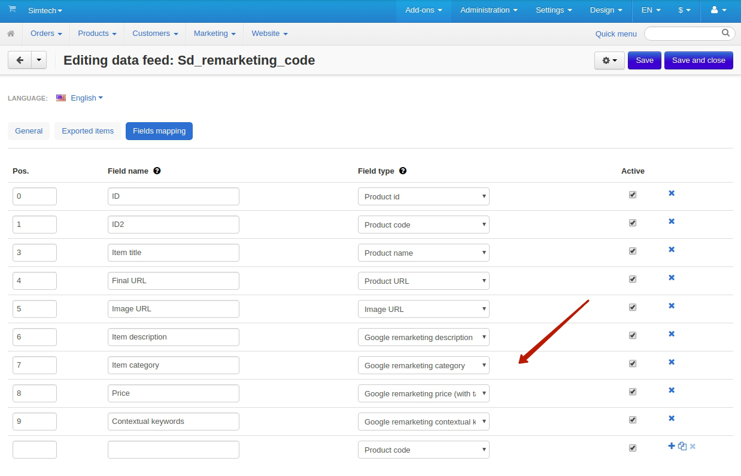Image resolution: width=741 pixels, height=476 pixels.
Task: Open the gear settings menu
Action: pos(609,60)
